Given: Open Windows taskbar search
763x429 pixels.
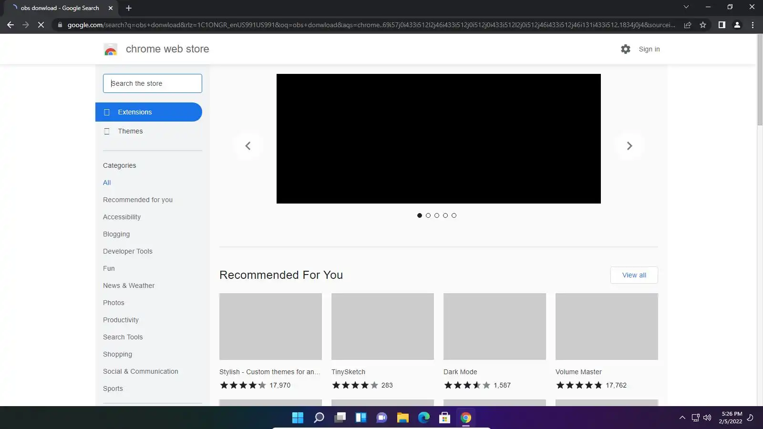Looking at the screenshot, I should pos(319,418).
